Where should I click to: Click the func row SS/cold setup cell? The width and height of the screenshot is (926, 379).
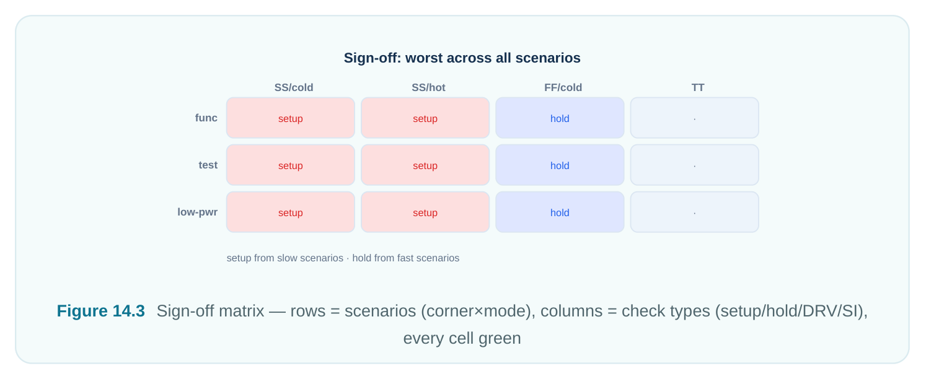point(291,118)
